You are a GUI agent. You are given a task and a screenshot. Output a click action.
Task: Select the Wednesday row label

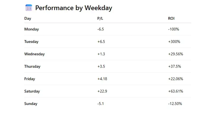pyautogui.click(x=34, y=54)
